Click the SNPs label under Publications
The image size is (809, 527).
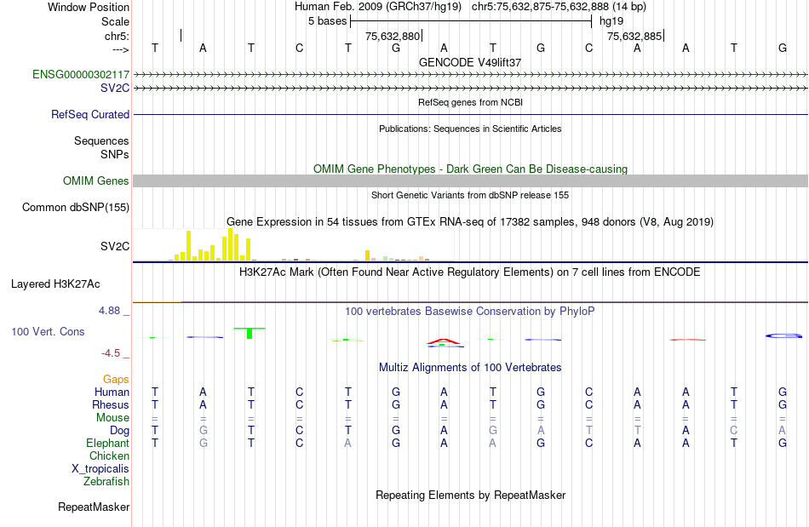[115, 154]
